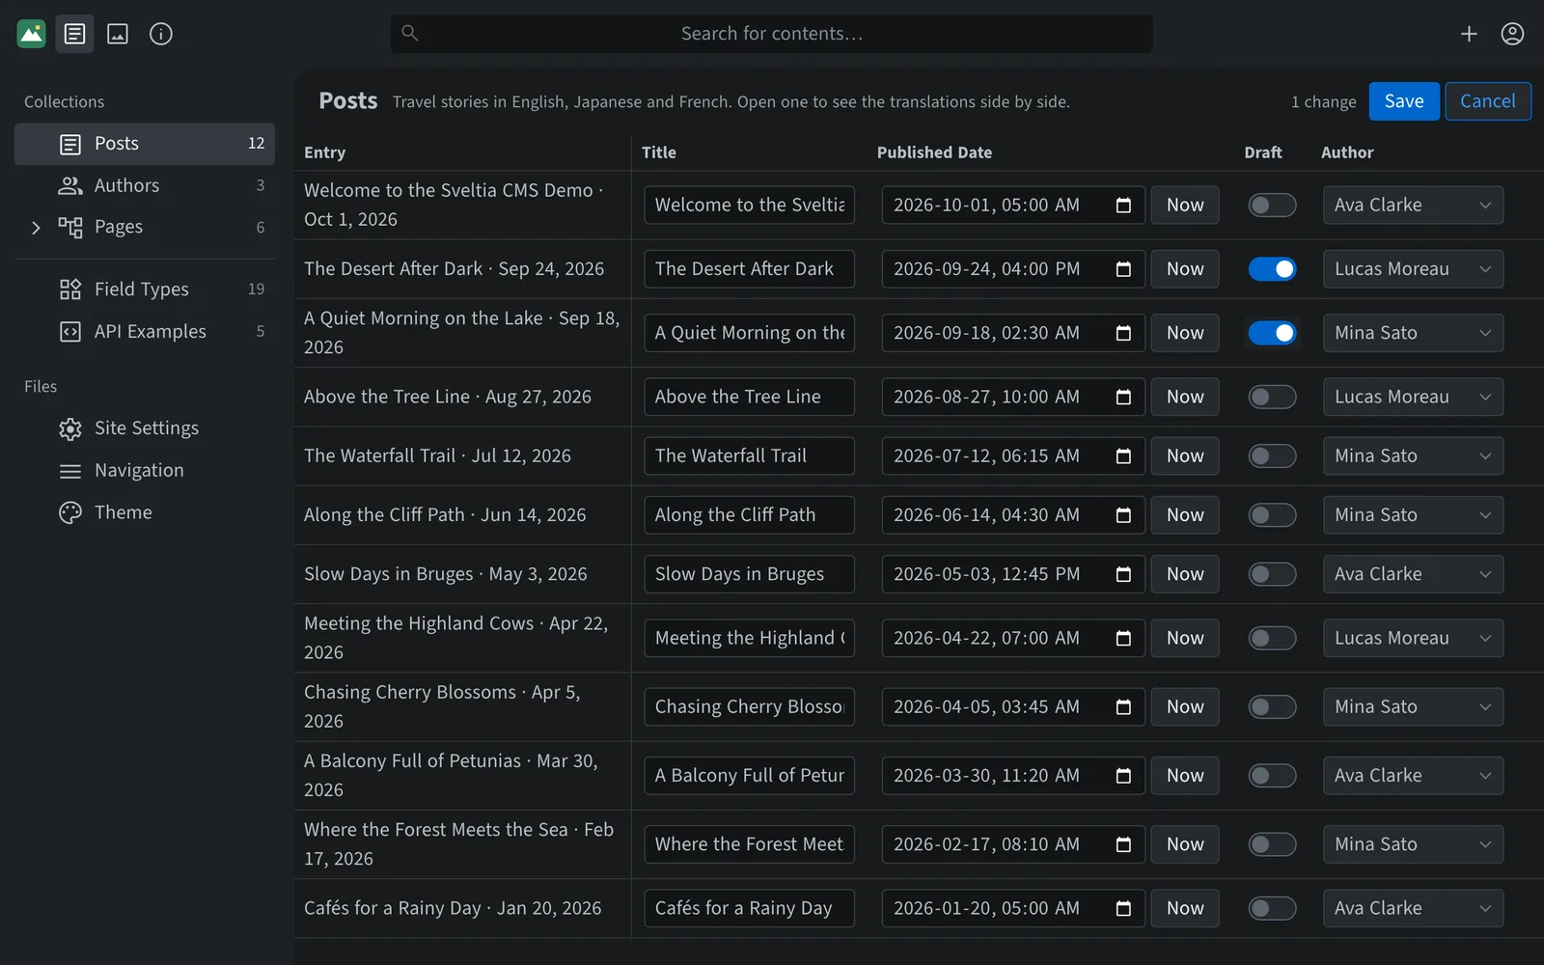
Task: Select the Posts collection
Action: 145,144
